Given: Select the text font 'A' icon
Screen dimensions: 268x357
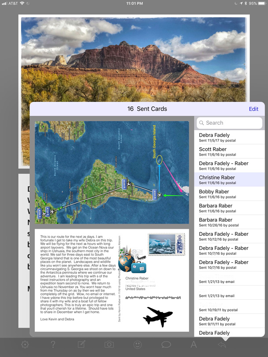Looking at the screenshot, I should [x=194, y=344].
